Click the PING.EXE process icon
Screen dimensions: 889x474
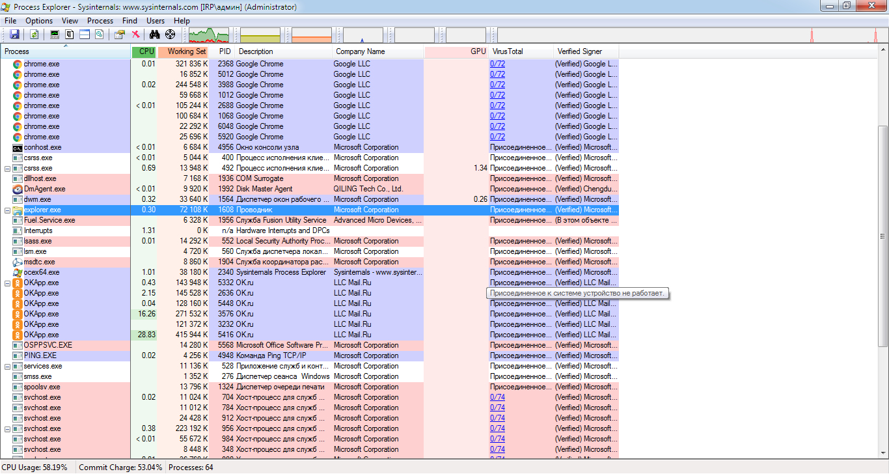(18, 355)
